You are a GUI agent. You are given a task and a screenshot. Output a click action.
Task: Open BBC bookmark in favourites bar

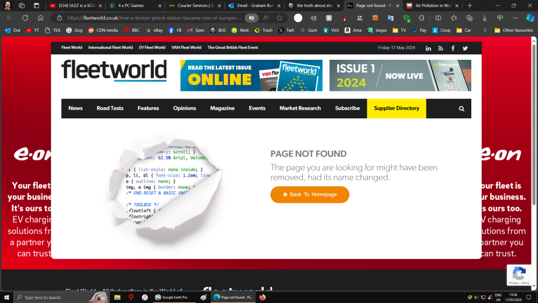(132, 30)
